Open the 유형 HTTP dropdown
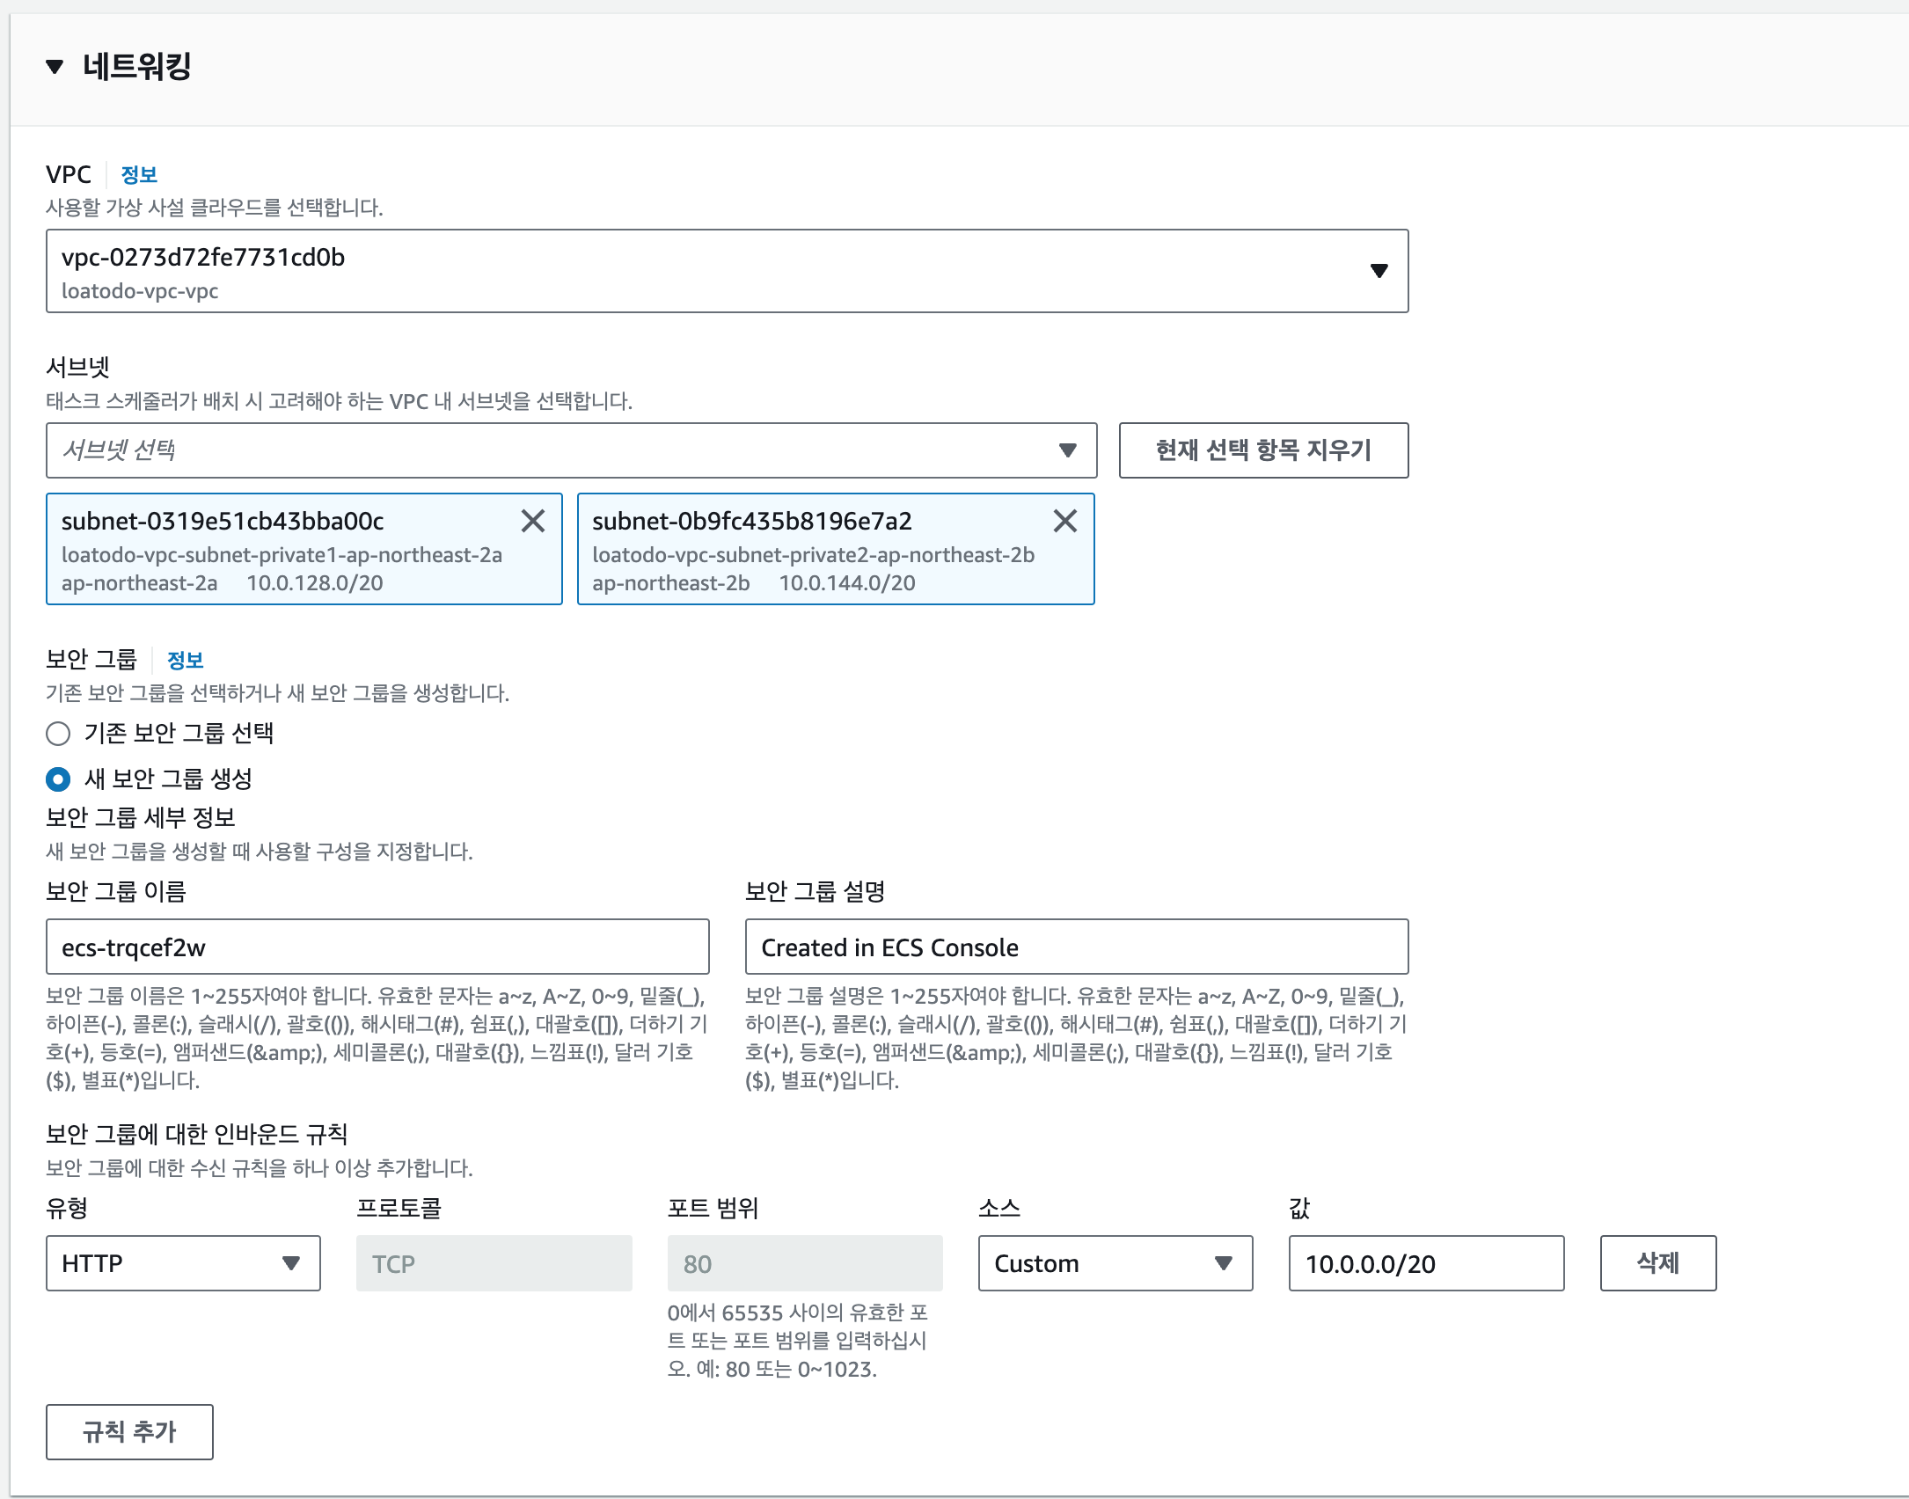Screen dimensions: 1909x1499 click(x=183, y=1263)
